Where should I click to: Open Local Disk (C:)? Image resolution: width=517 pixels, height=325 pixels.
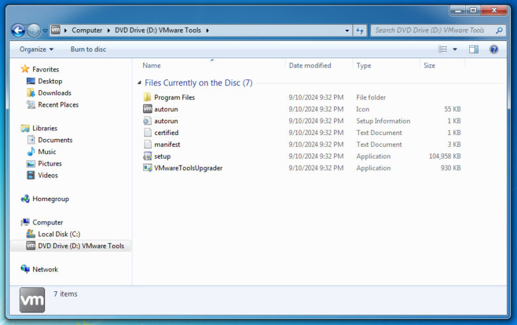coord(59,234)
